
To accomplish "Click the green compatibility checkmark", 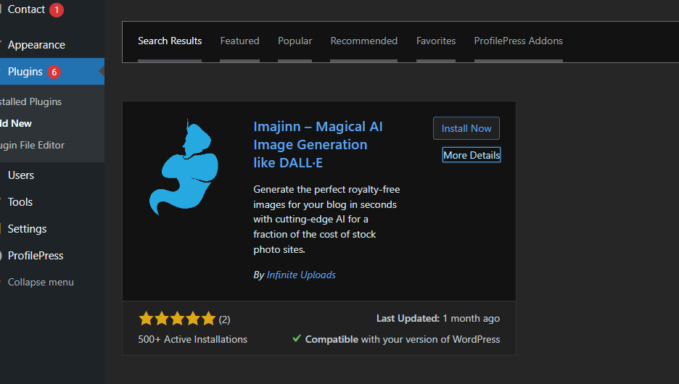I will 297,339.
